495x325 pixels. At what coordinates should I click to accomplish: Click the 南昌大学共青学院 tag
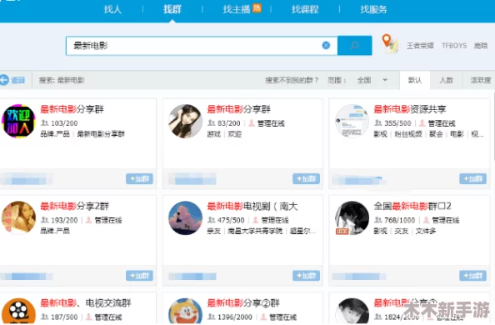coord(255,231)
